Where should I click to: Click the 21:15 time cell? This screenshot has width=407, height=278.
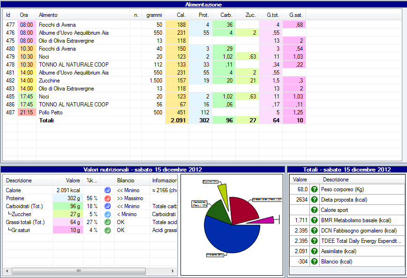26,113
